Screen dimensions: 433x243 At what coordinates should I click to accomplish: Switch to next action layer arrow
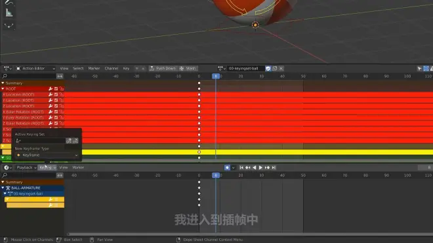click(x=143, y=68)
